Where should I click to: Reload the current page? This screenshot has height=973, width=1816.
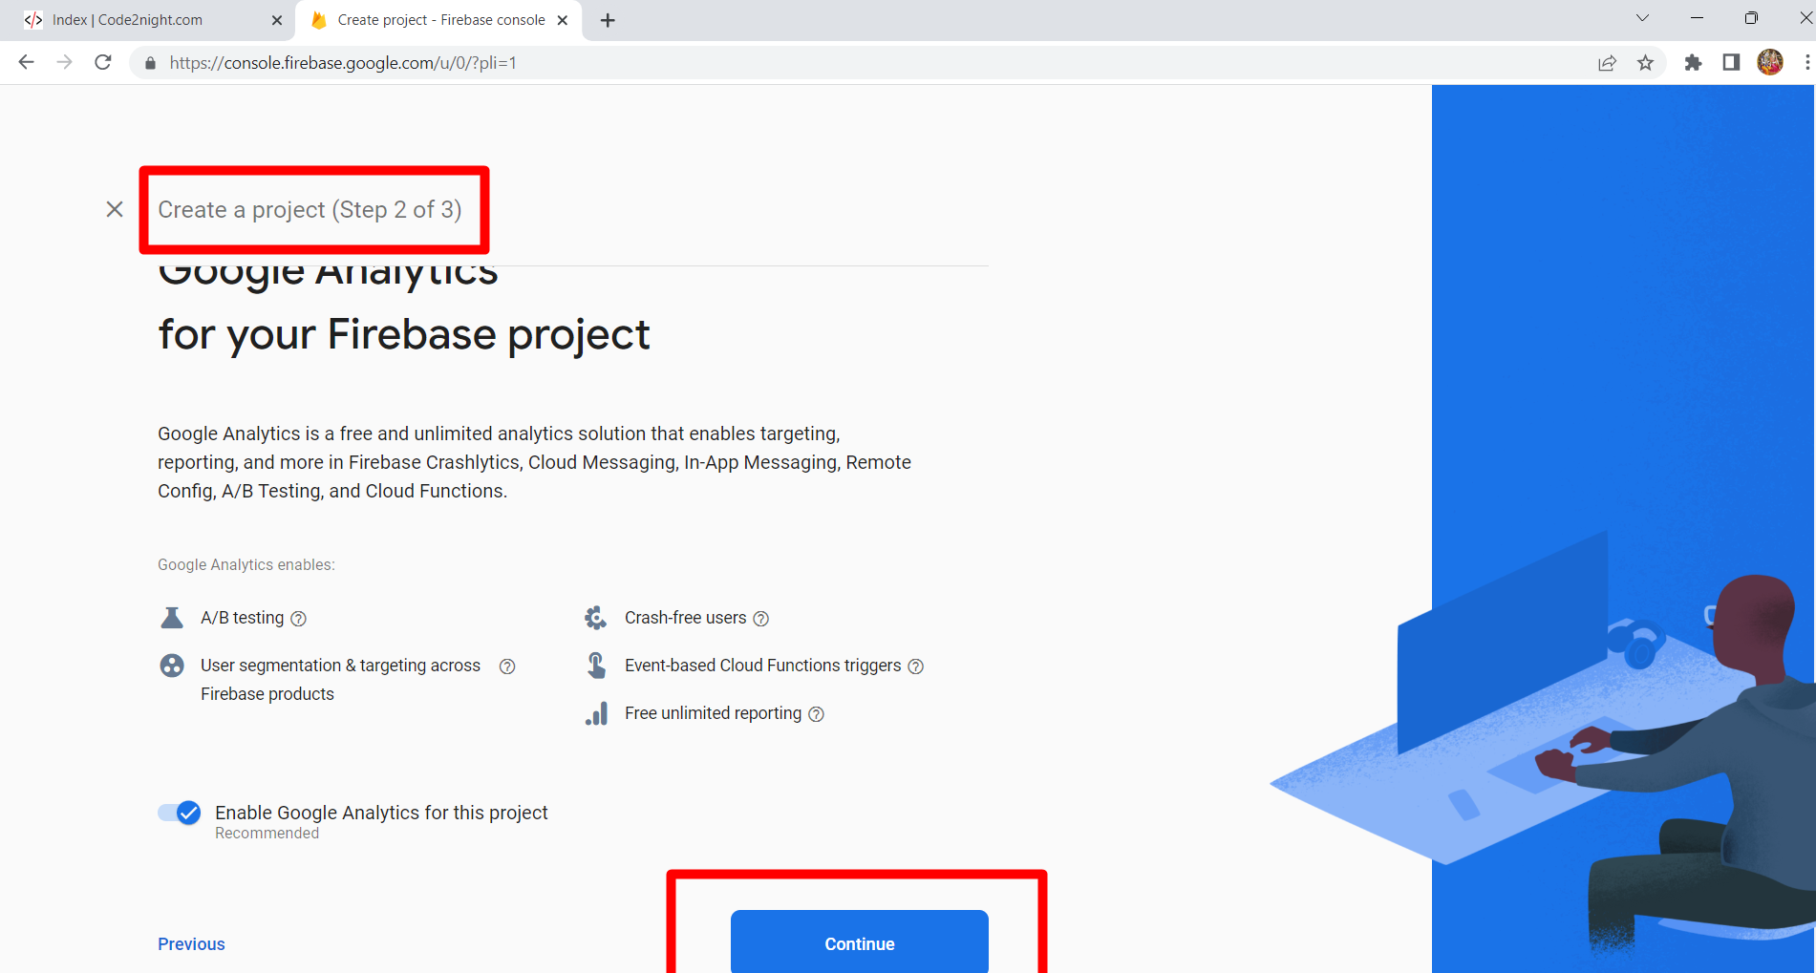pos(103,62)
